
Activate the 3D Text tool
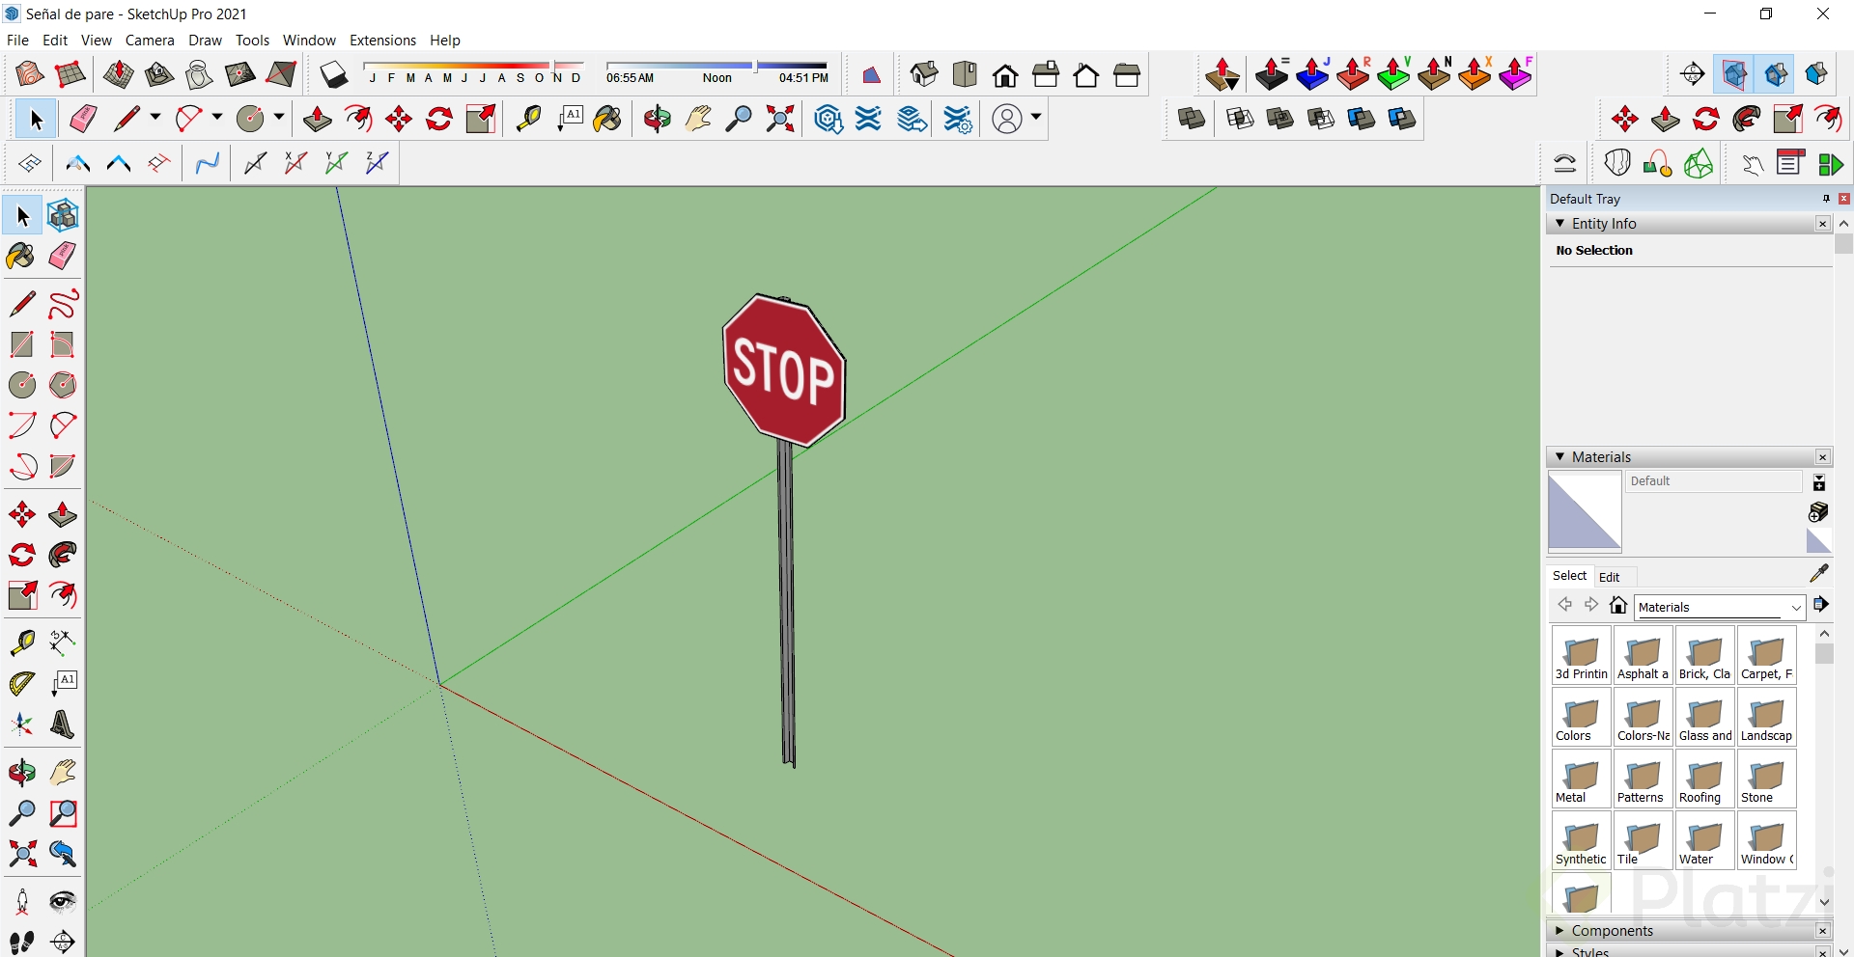63,724
